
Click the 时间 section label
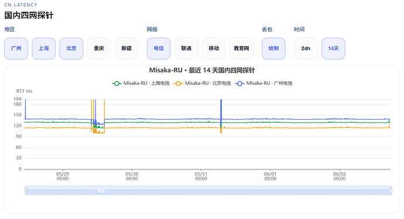click(299, 29)
